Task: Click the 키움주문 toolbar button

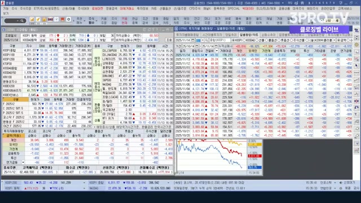Action: [x=104, y=21]
